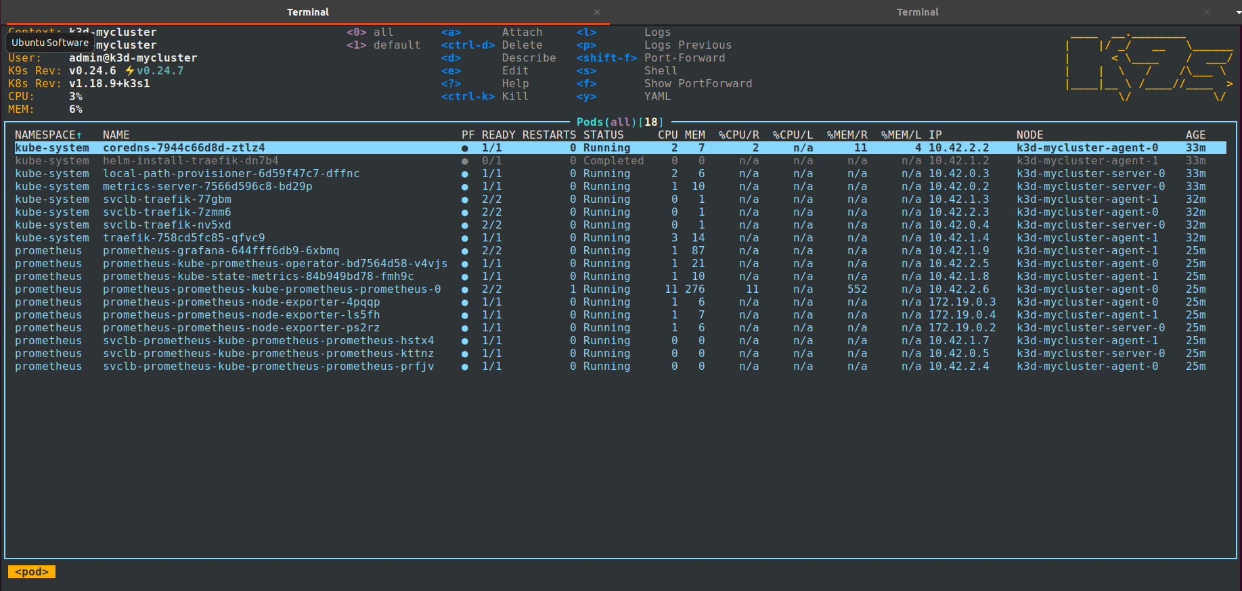Screen dimensions: 1242x591
Task: Click the Pods(all)[18] table title
Action: pos(620,122)
